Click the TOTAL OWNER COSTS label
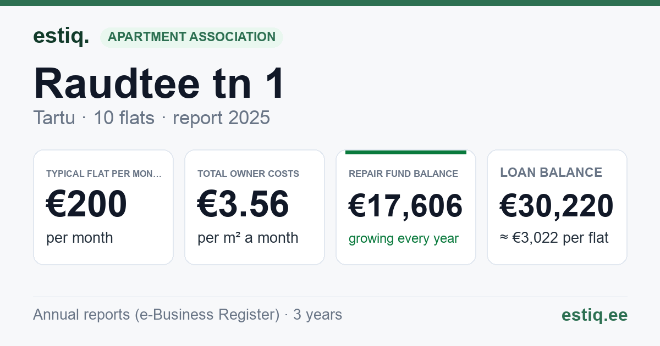Viewport: 660px width, 346px height. click(249, 174)
